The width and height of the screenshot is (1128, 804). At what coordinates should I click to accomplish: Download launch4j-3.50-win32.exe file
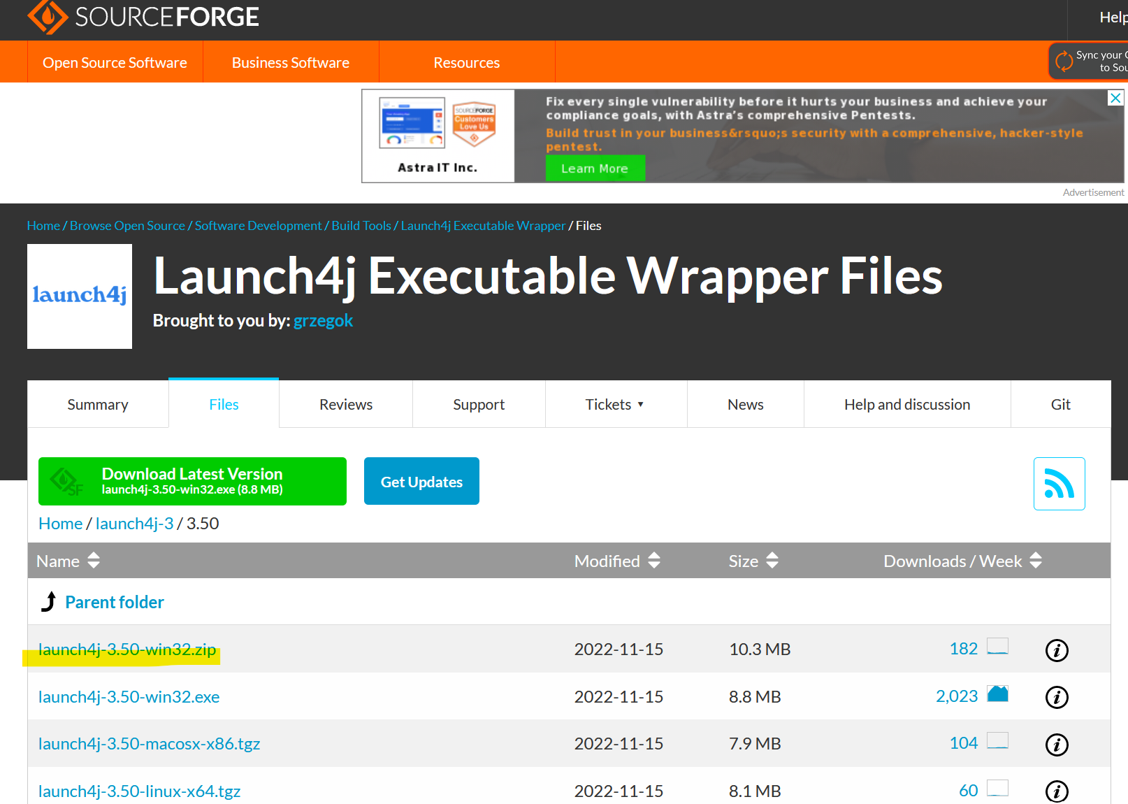point(129,696)
